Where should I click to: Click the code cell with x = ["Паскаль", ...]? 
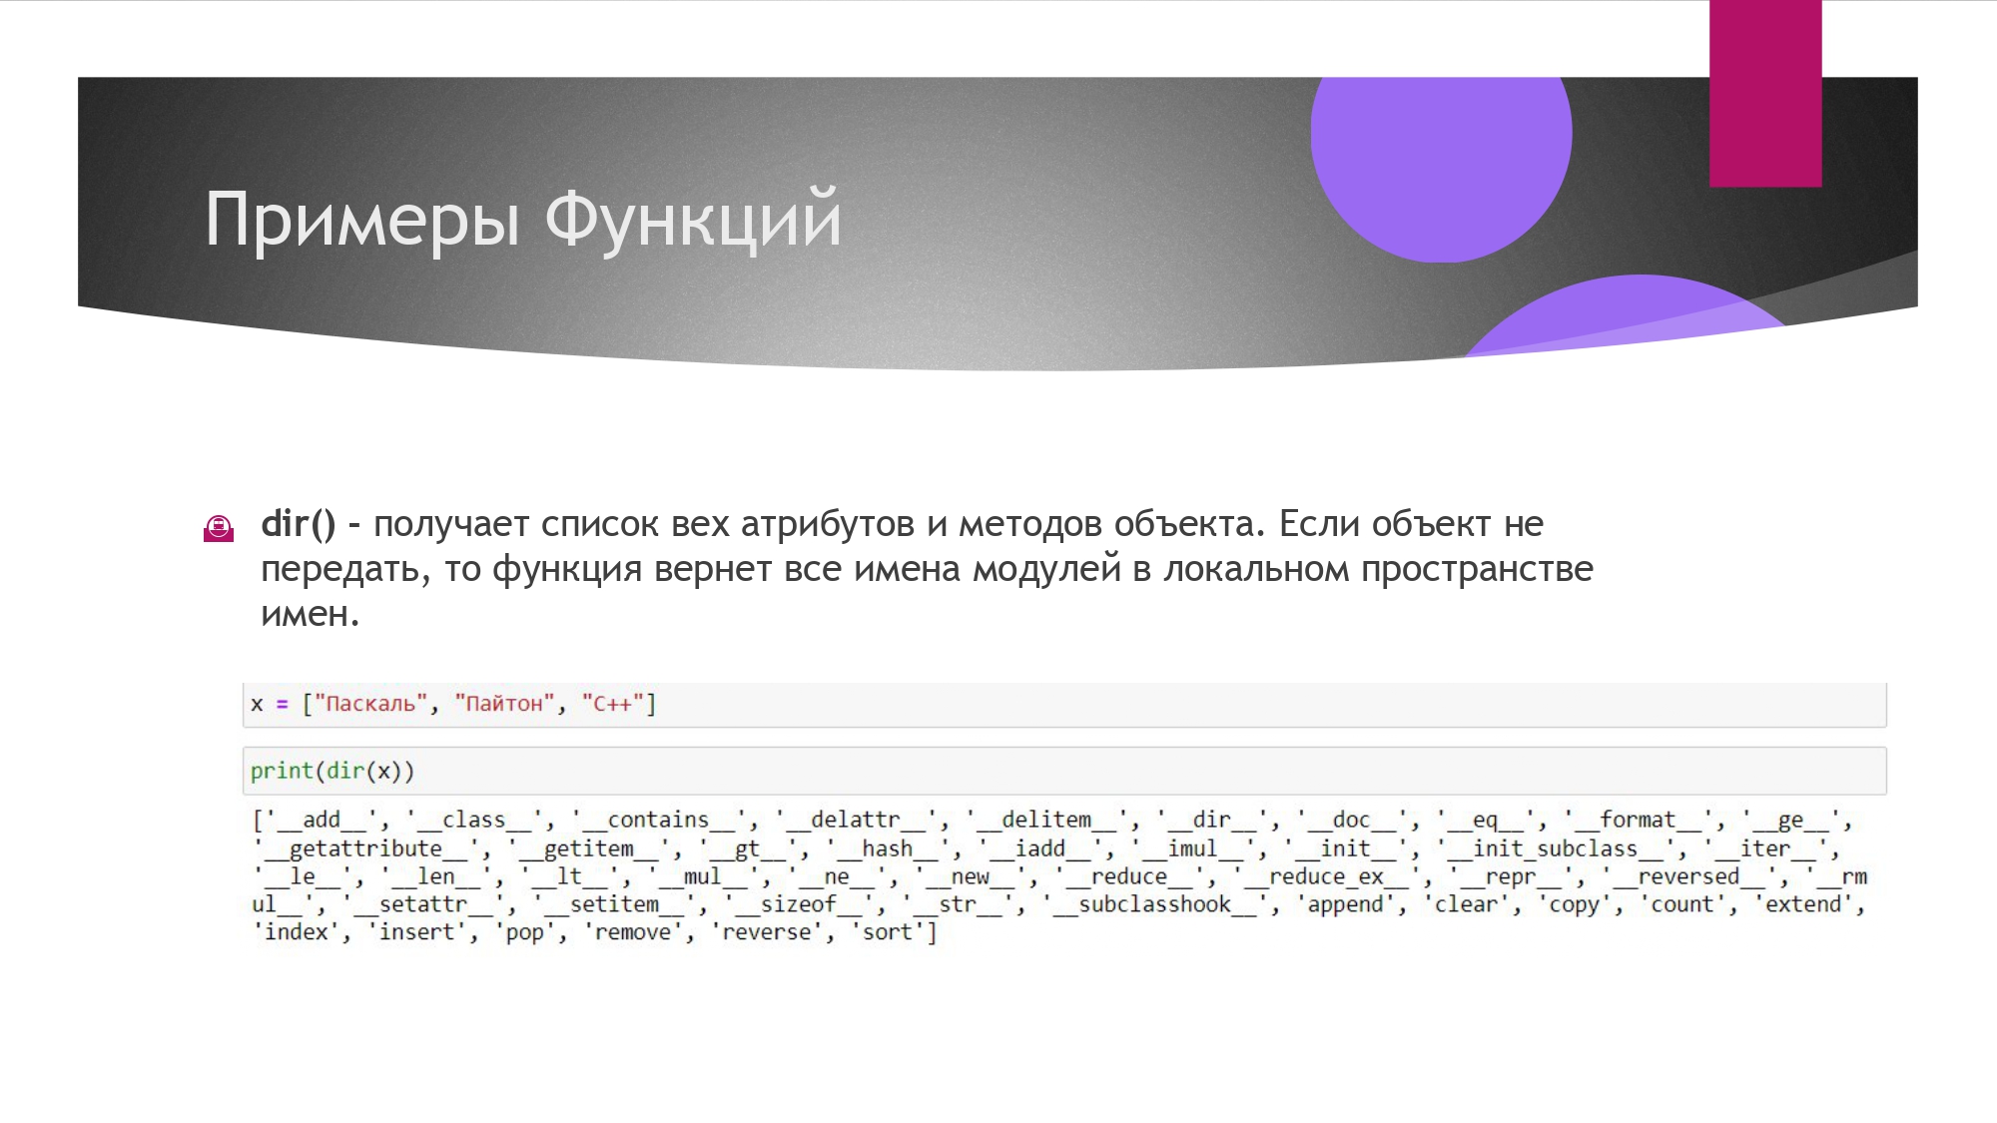pyautogui.click(x=1064, y=705)
